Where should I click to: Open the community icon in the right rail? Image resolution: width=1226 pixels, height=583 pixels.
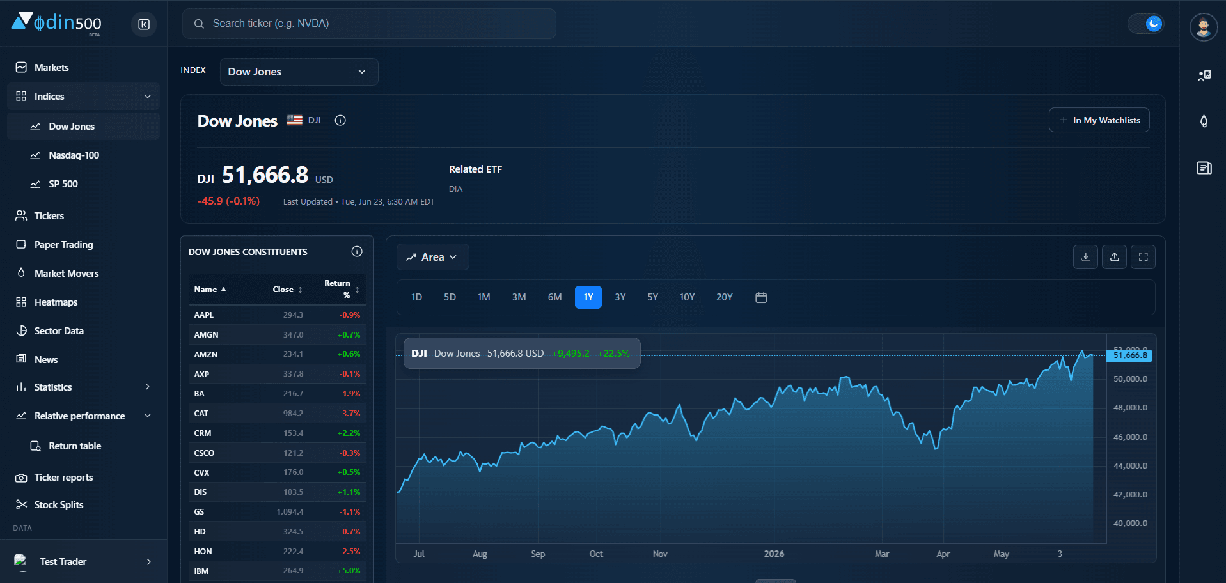(1204, 75)
